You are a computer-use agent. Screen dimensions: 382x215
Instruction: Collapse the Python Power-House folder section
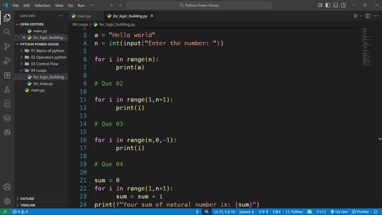tap(42, 44)
